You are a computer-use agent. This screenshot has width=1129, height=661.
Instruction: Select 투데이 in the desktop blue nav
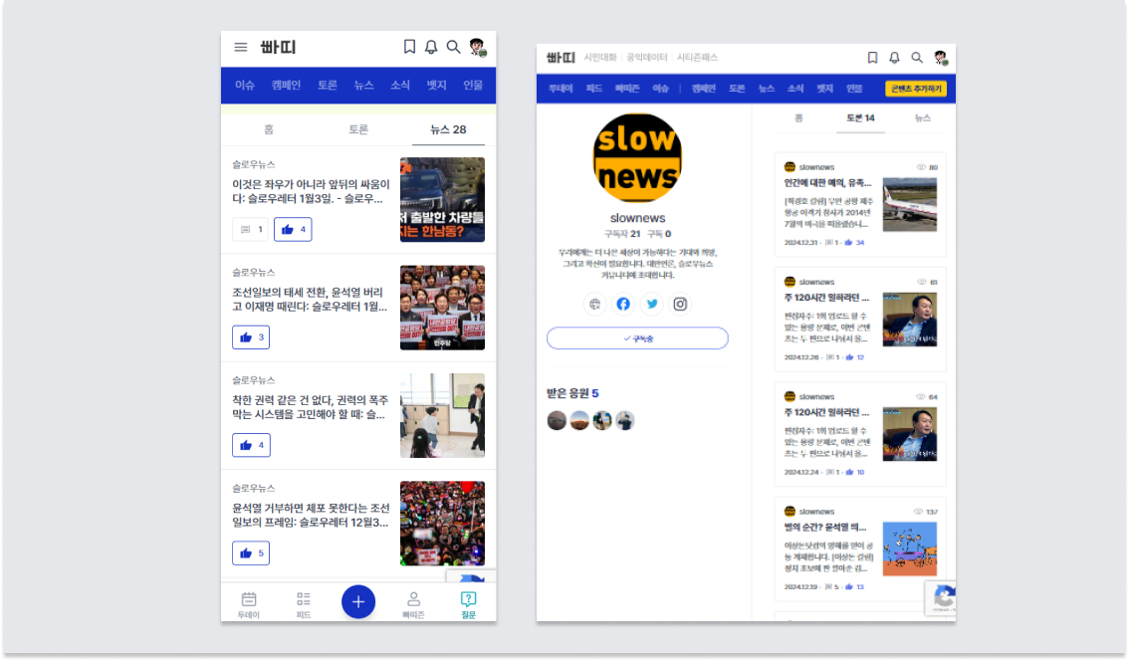tap(561, 89)
